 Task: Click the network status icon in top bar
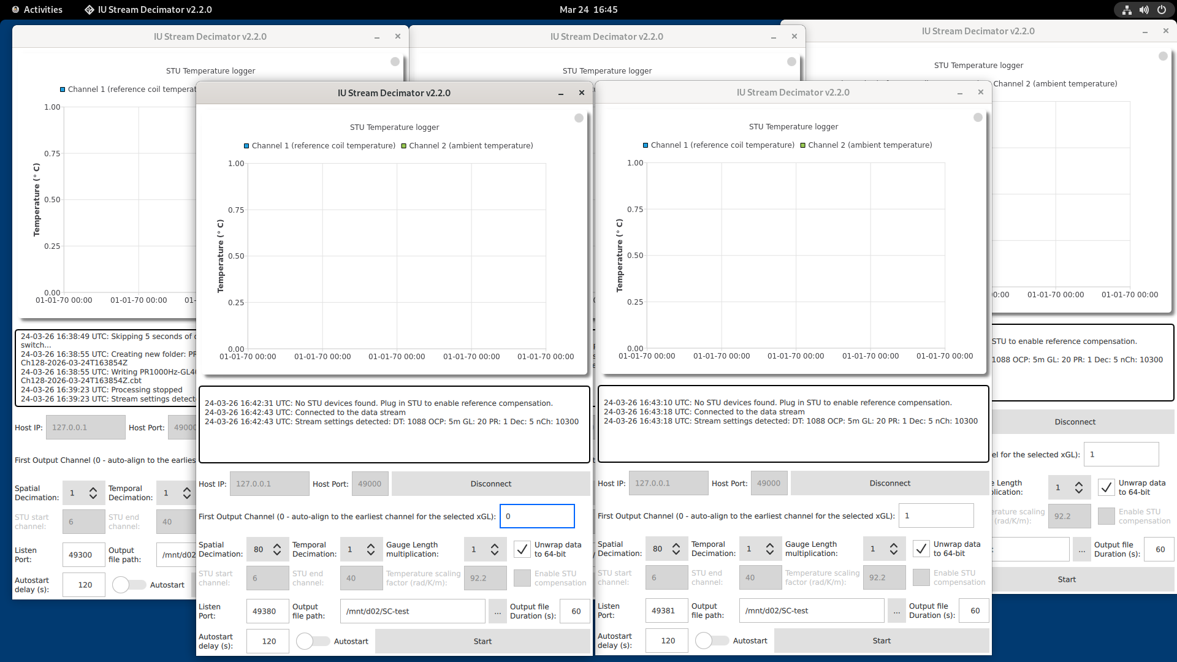(1127, 10)
